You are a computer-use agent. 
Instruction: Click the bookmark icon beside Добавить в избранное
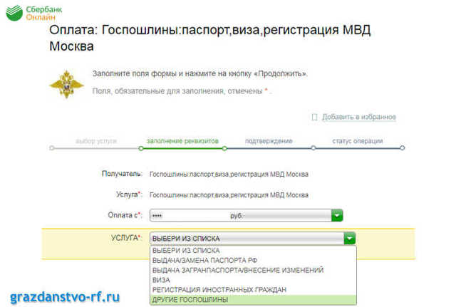(314, 117)
